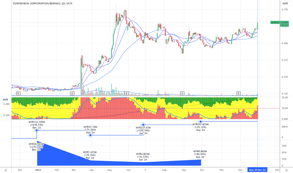Click the E earnings marker near December 2023
This screenshot has width=293, height=173.
tap(18, 93)
